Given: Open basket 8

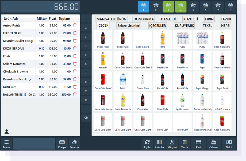Looking at the screenshot, I should click(230, 7).
